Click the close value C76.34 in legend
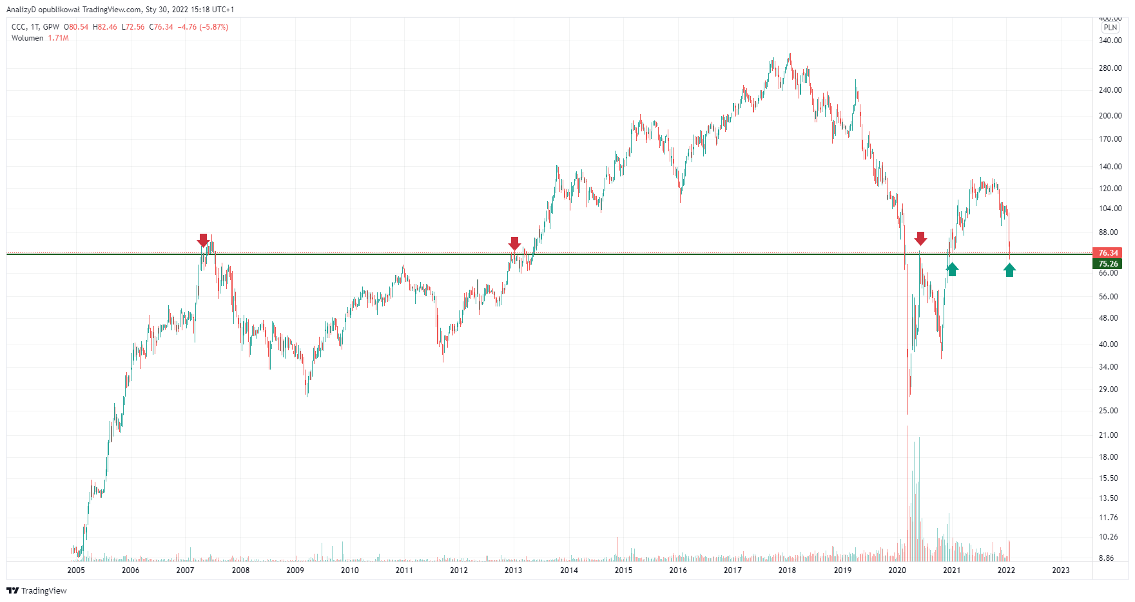 [161, 27]
